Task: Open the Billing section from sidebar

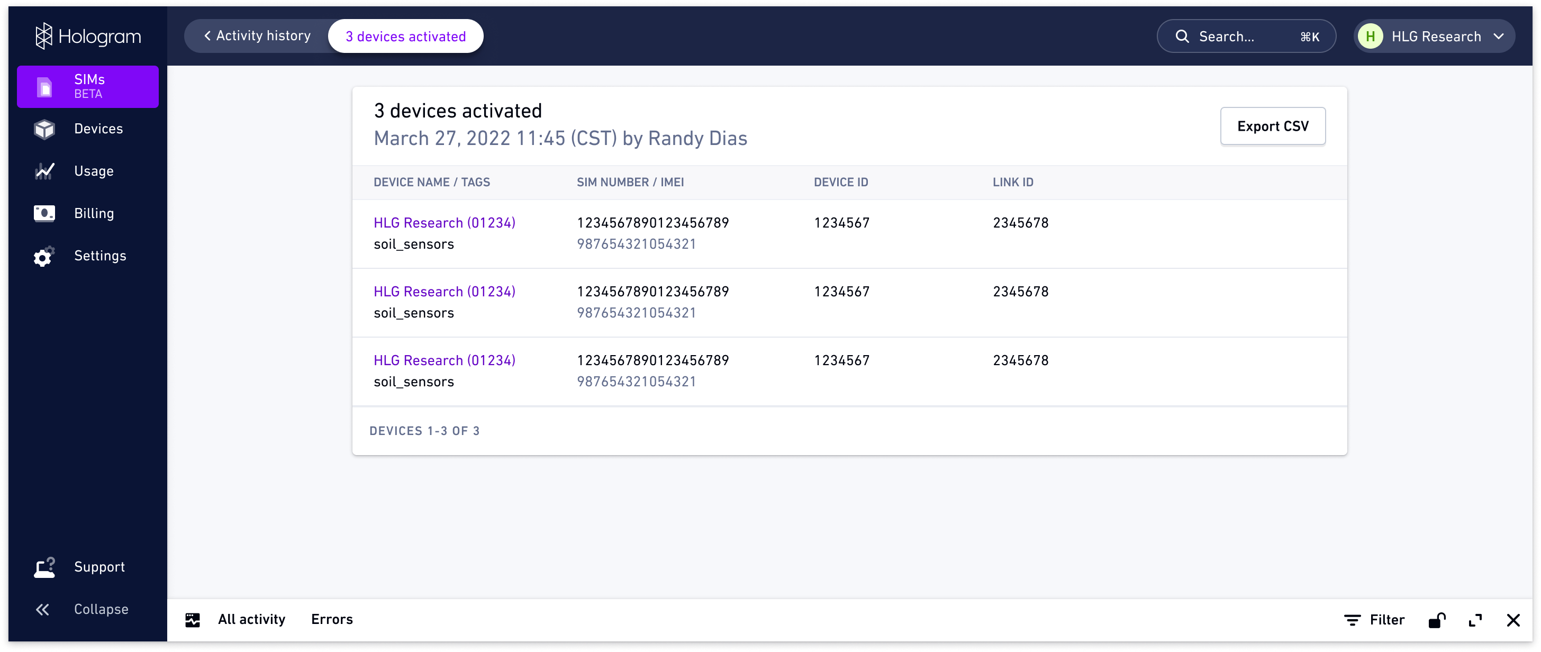Action: 87,213
